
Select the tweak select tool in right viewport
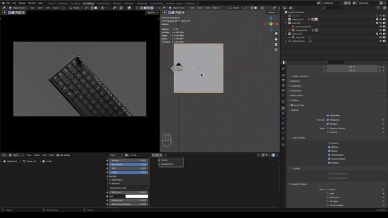(x=164, y=12)
